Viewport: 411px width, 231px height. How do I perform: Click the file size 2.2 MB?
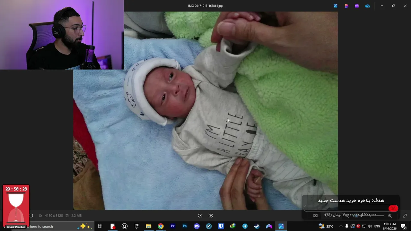[76, 216]
